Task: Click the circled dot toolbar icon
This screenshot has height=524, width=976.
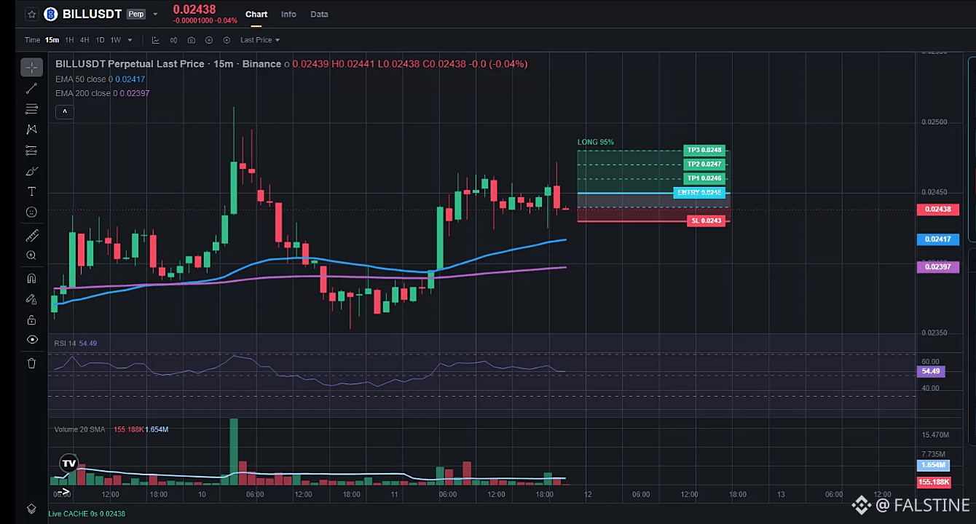Action: (227, 40)
